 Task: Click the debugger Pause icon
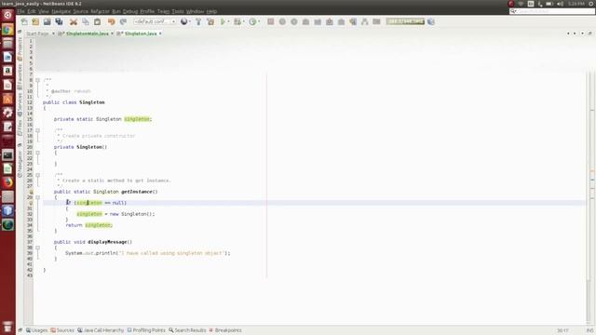pos(282,21)
